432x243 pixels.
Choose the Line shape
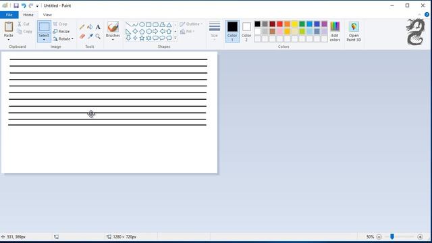tap(128, 25)
